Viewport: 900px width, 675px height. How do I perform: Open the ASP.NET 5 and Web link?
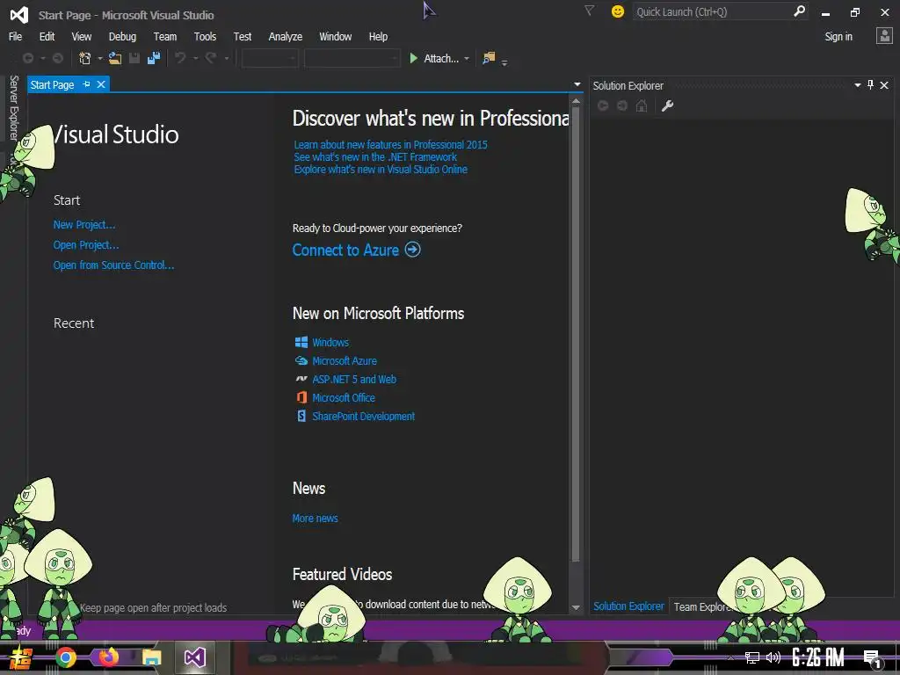pos(354,379)
